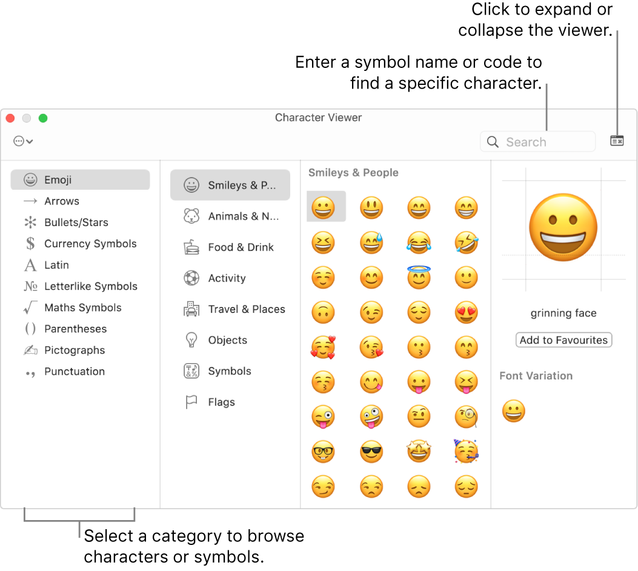Select the grinning face emoji
Image resolution: width=638 pixels, height=571 pixels.
(x=326, y=206)
